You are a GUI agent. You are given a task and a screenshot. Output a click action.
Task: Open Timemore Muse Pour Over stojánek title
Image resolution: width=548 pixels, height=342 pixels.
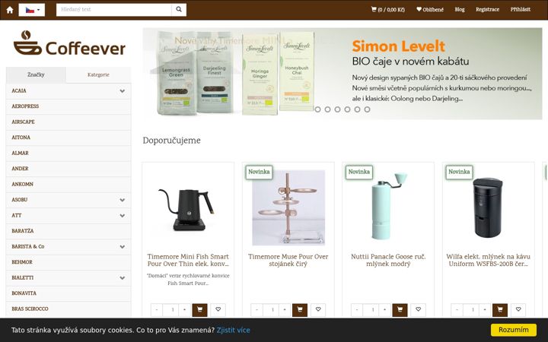point(288,261)
